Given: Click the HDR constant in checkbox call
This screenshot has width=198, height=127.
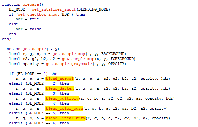Looking at the screenshot, I should point(66,15).
